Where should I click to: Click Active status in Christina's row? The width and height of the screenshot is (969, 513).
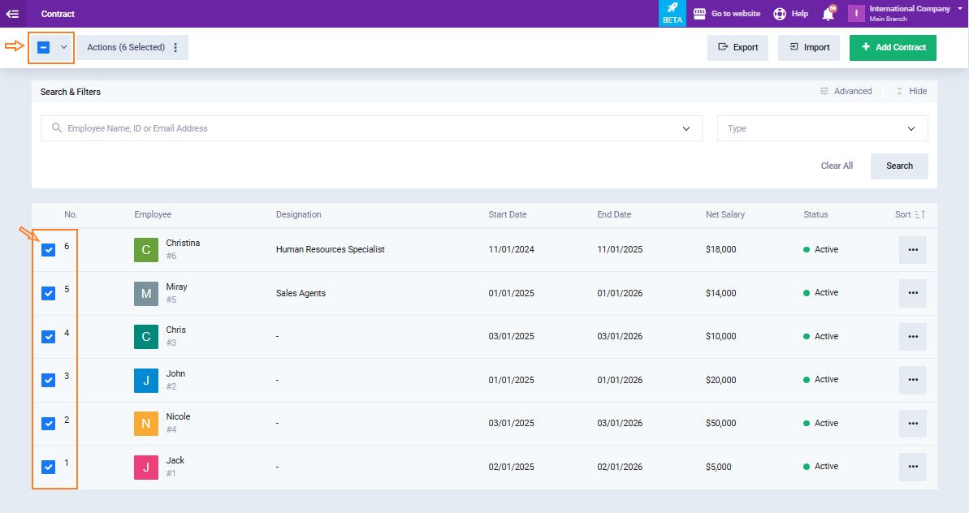point(820,249)
